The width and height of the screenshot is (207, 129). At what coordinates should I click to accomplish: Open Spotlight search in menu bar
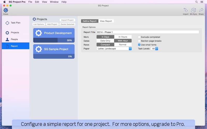pos(196,2)
